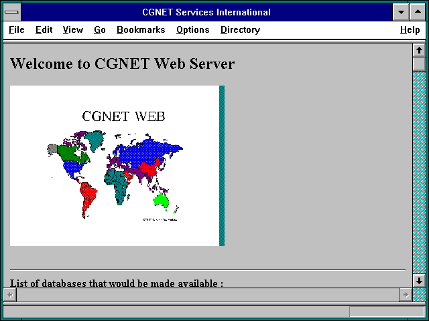Open the Bookmarks menu
The width and height of the screenshot is (429, 321).
(141, 29)
